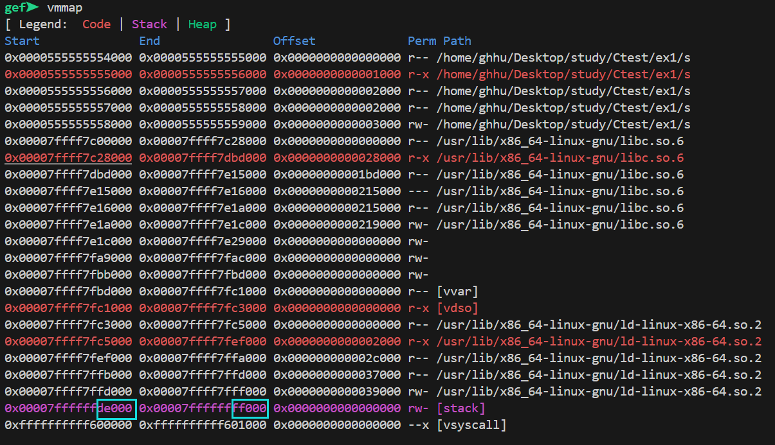Click the purple 'Stack' legend word
The width and height of the screenshot is (775, 445).
point(149,24)
